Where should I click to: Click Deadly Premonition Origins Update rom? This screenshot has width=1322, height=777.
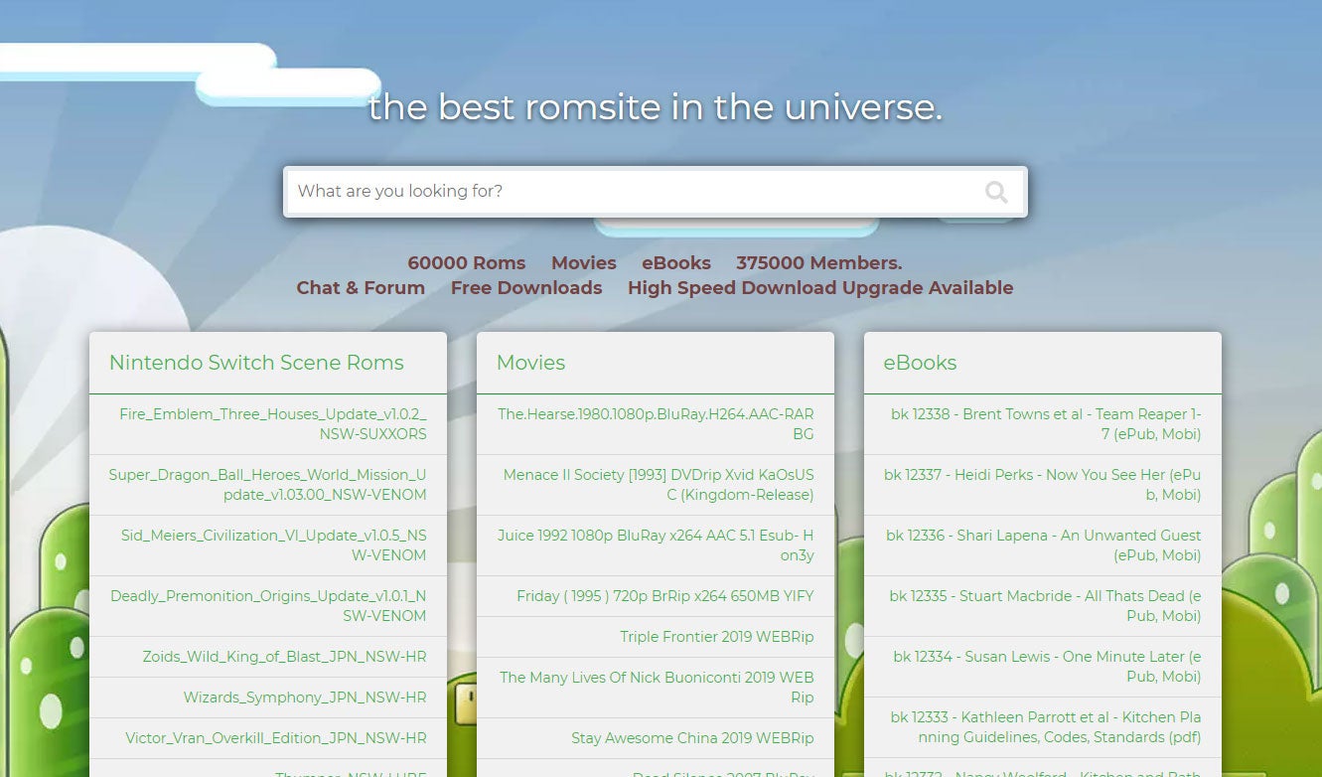(268, 606)
